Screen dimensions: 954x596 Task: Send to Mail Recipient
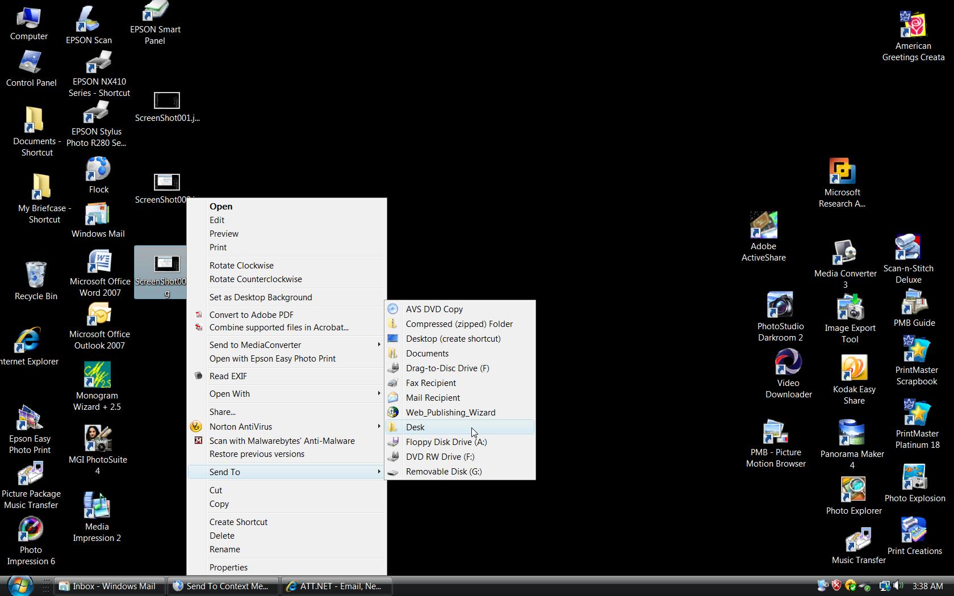click(460, 397)
